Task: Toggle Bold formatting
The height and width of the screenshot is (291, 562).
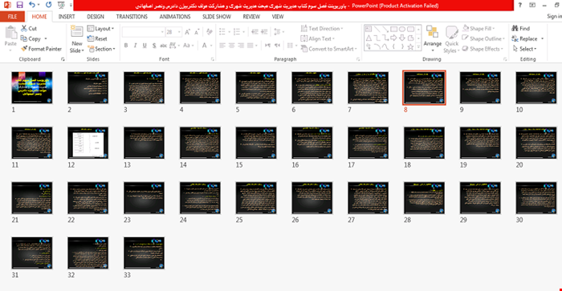Action: click(126, 46)
